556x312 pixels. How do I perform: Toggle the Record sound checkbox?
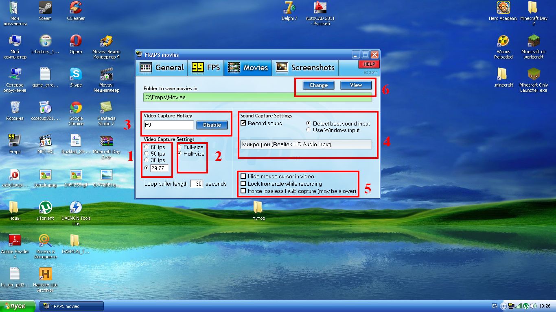coord(243,123)
